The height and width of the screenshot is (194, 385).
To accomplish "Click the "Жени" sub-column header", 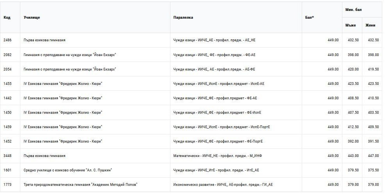I will click(370, 25).
